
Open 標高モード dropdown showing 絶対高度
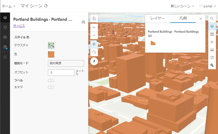click(66, 63)
